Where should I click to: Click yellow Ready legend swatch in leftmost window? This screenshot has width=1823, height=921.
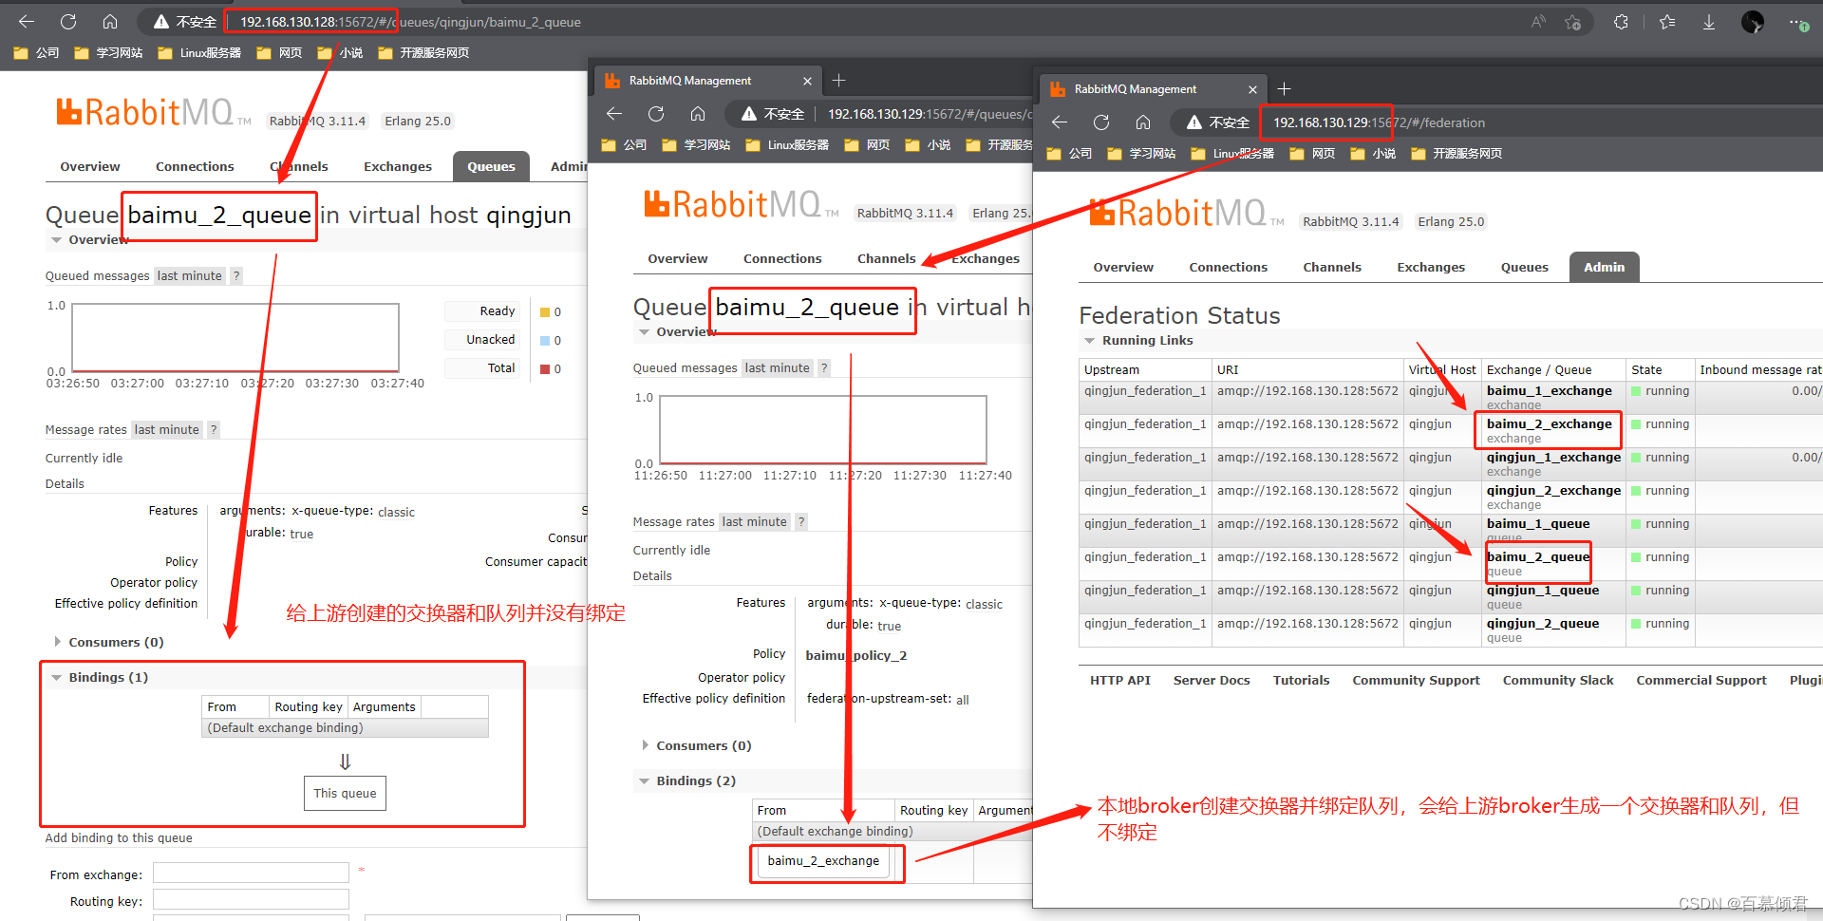click(545, 312)
